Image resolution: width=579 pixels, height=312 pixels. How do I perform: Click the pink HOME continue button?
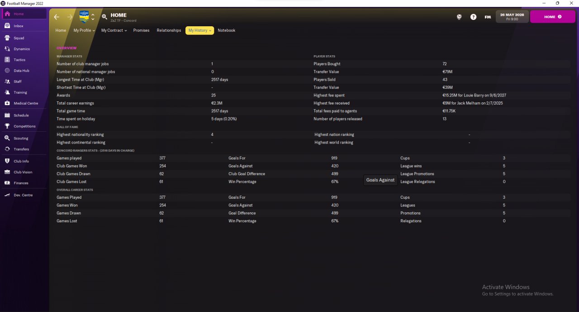tap(552, 17)
